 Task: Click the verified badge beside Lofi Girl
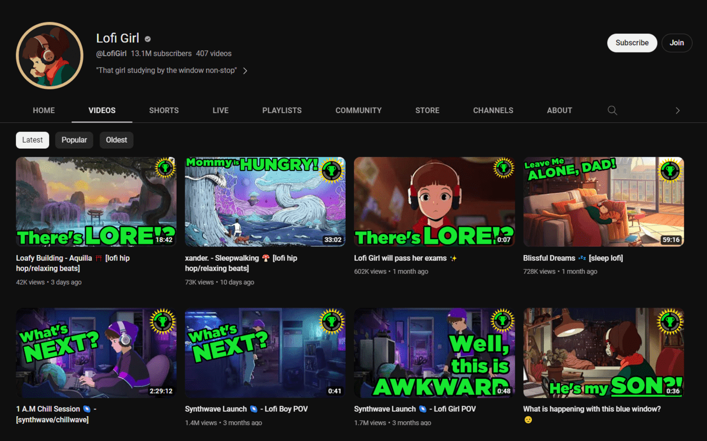point(148,39)
